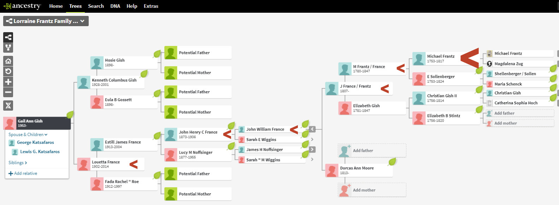Open the Search menu
559x205 pixels.
pyautogui.click(x=96, y=6)
